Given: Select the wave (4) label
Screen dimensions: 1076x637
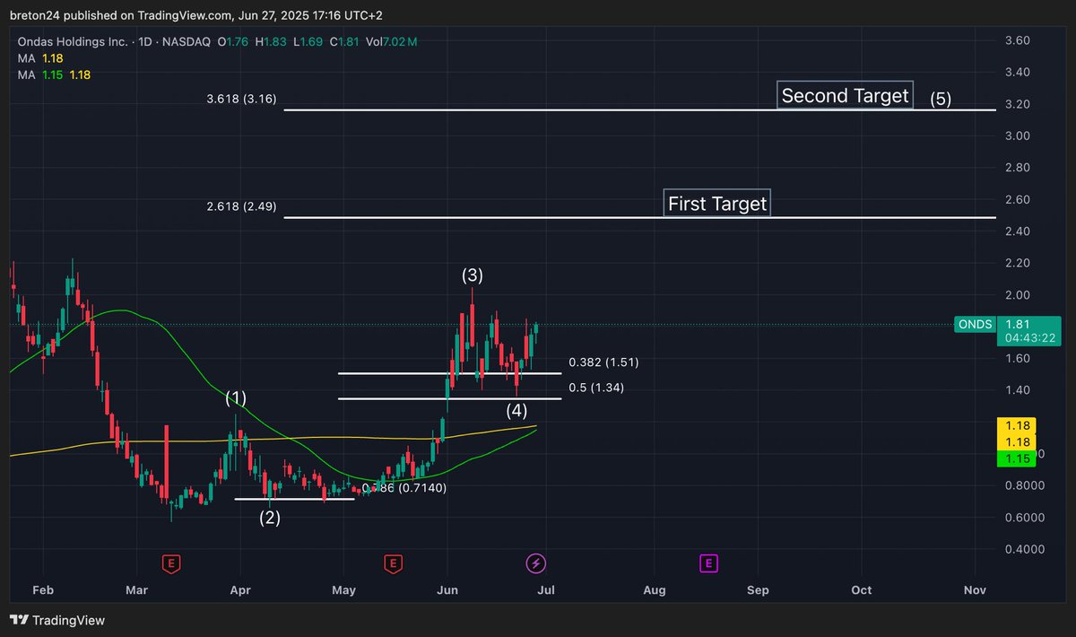Looking at the screenshot, I should (516, 411).
